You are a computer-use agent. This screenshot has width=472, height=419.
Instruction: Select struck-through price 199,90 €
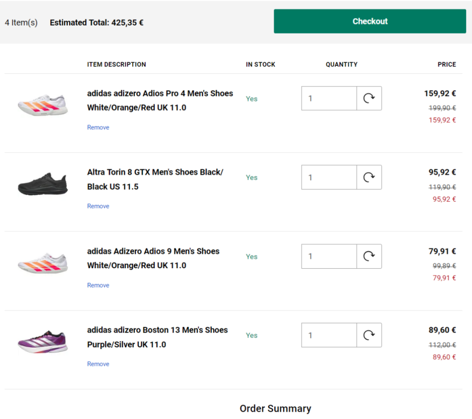tap(442, 108)
